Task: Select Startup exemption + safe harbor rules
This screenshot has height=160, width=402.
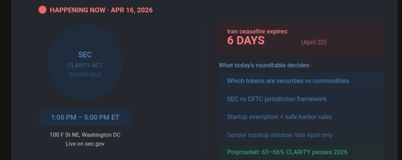Action: [x=279, y=117]
